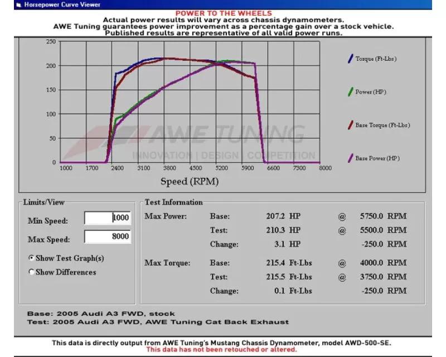This screenshot has width=446, height=357.
Task: Click the 'Min Speed:' label
Action: pyautogui.click(x=48, y=221)
